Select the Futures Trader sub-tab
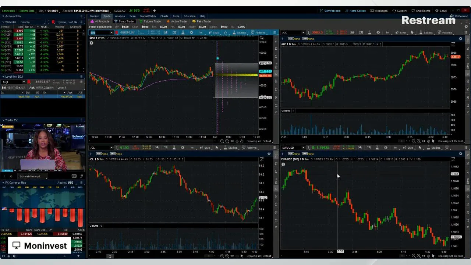The image size is (471, 265). (150, 21)
